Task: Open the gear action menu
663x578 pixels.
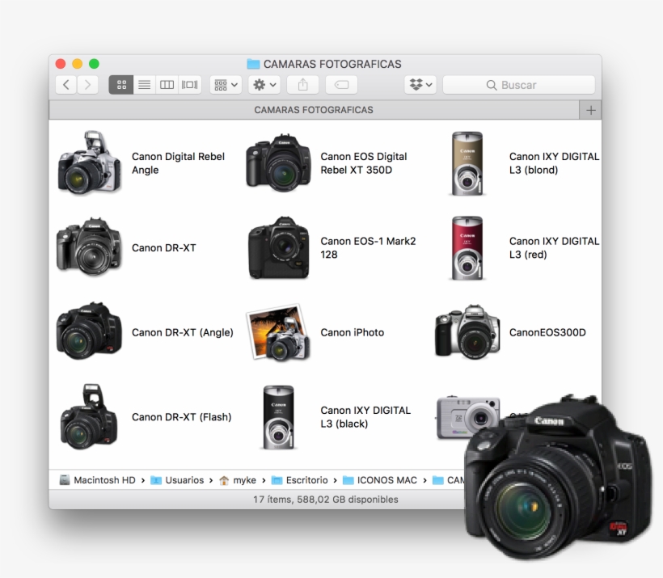Action: [x=264, y=85]
